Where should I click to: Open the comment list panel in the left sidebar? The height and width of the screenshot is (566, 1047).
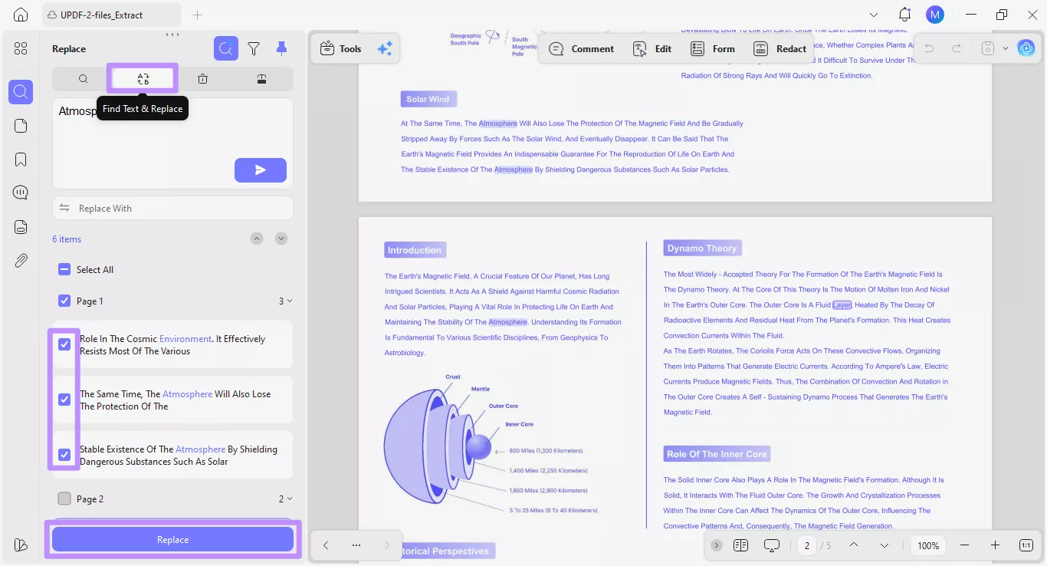point(21,193)
